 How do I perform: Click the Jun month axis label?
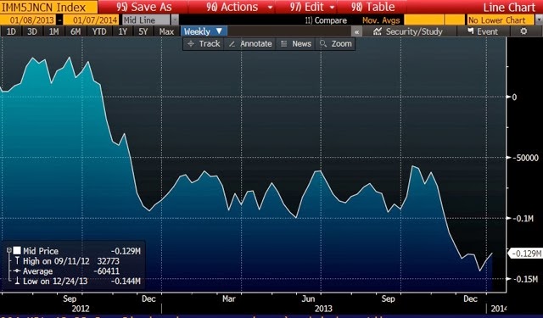coord(308,298)
